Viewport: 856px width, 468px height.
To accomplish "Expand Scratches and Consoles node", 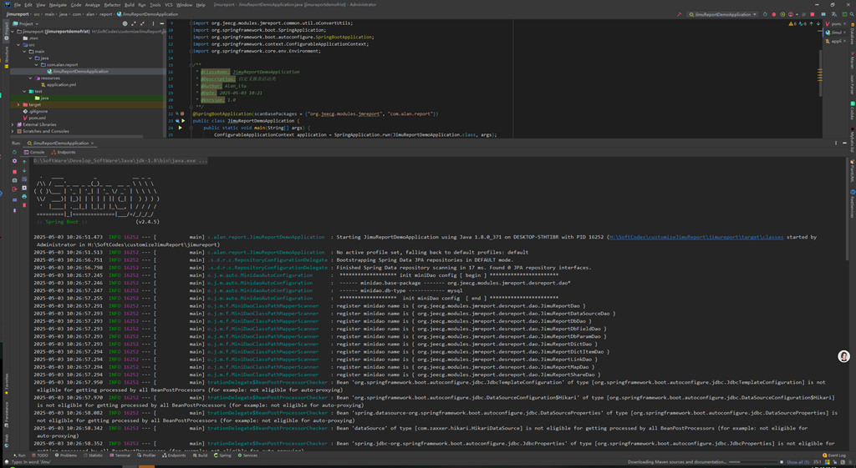I will [13, 131].
